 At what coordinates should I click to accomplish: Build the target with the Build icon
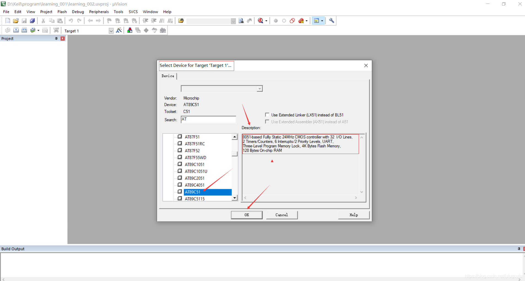pos(16,30)
